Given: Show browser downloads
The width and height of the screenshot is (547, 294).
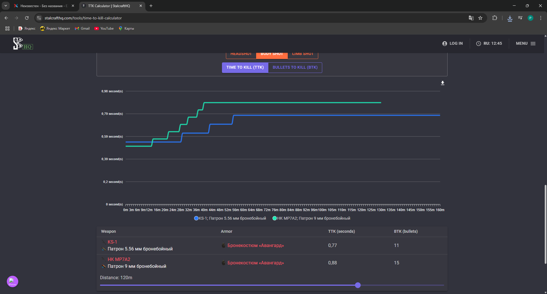Looking at the screenshot, I should click(x=510, y=18).
